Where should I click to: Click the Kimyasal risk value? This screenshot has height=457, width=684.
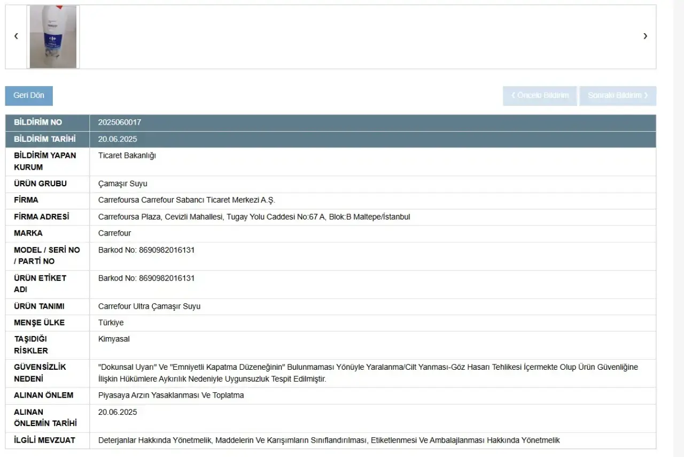click(114, 339)
